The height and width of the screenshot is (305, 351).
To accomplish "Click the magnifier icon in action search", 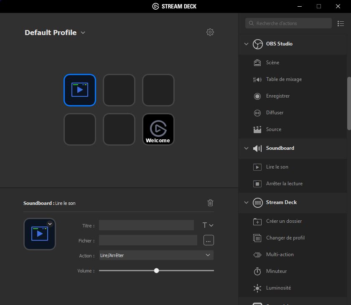I will click(251, 23).
